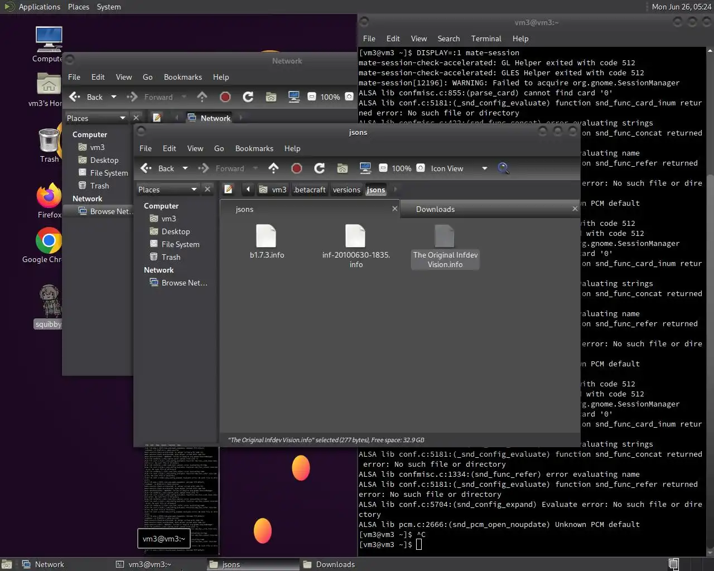Go to .betacraft in path bar
Screen dimensions: 714x571
(310, 190)
